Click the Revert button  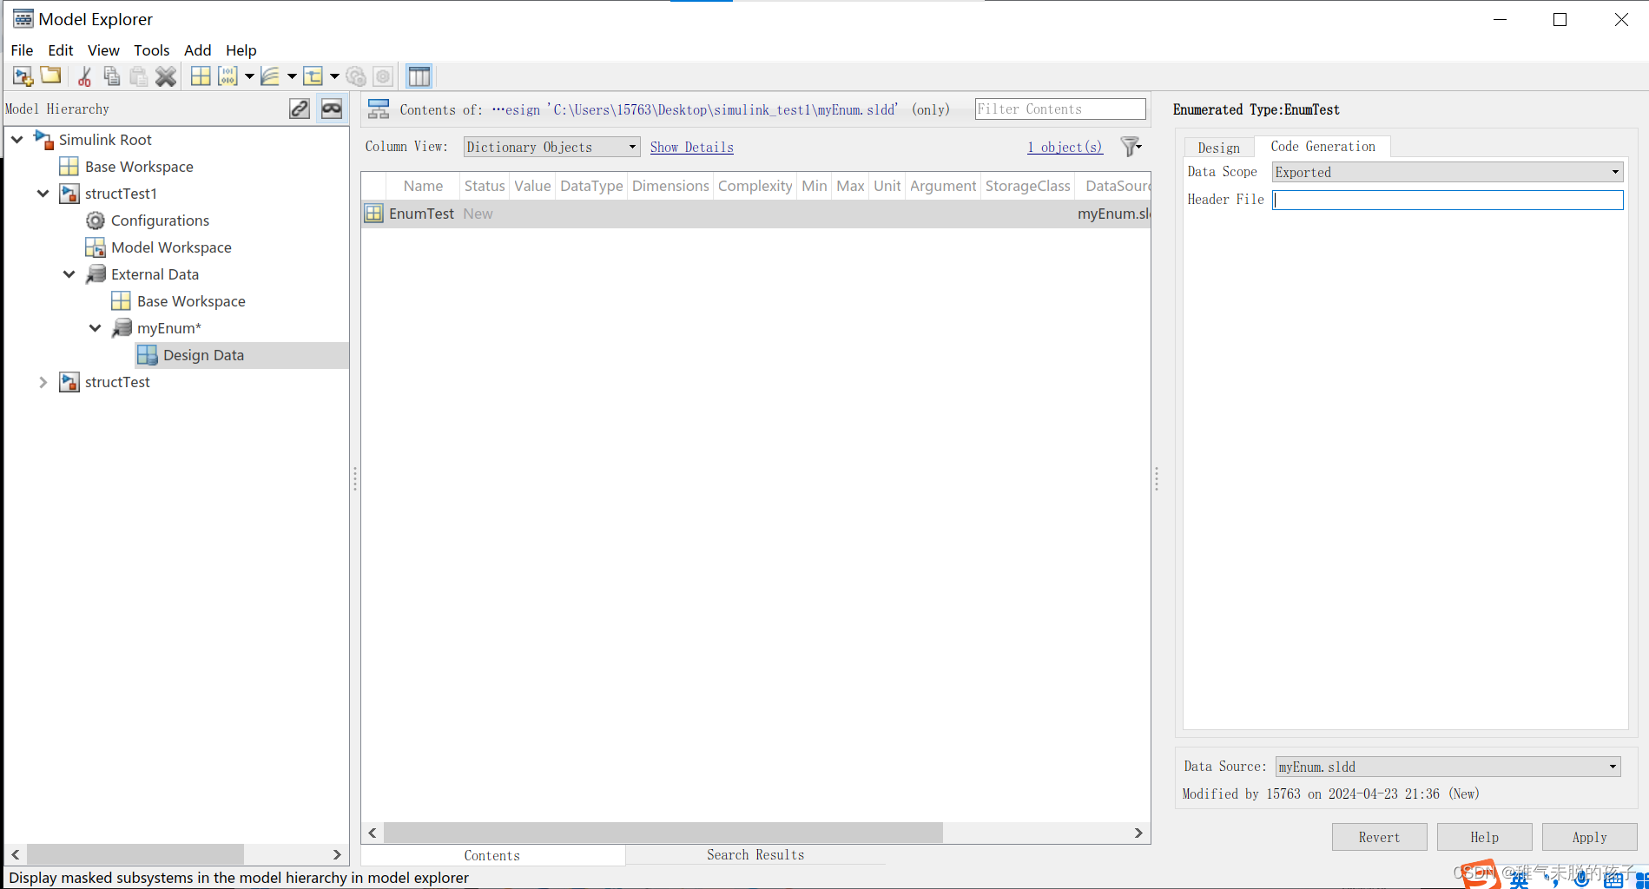pos(1379,837)
